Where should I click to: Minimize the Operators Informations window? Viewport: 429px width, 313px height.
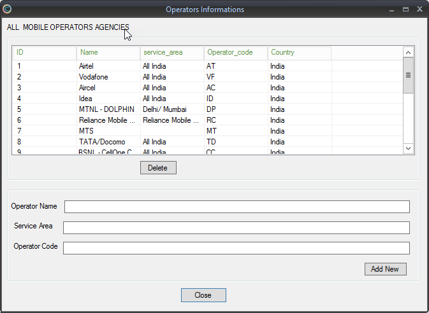tap(391, 10)
